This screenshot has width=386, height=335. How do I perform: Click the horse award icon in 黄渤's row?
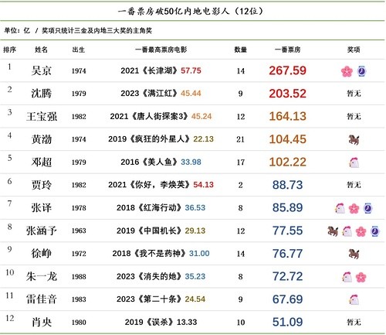coord(354,140)
